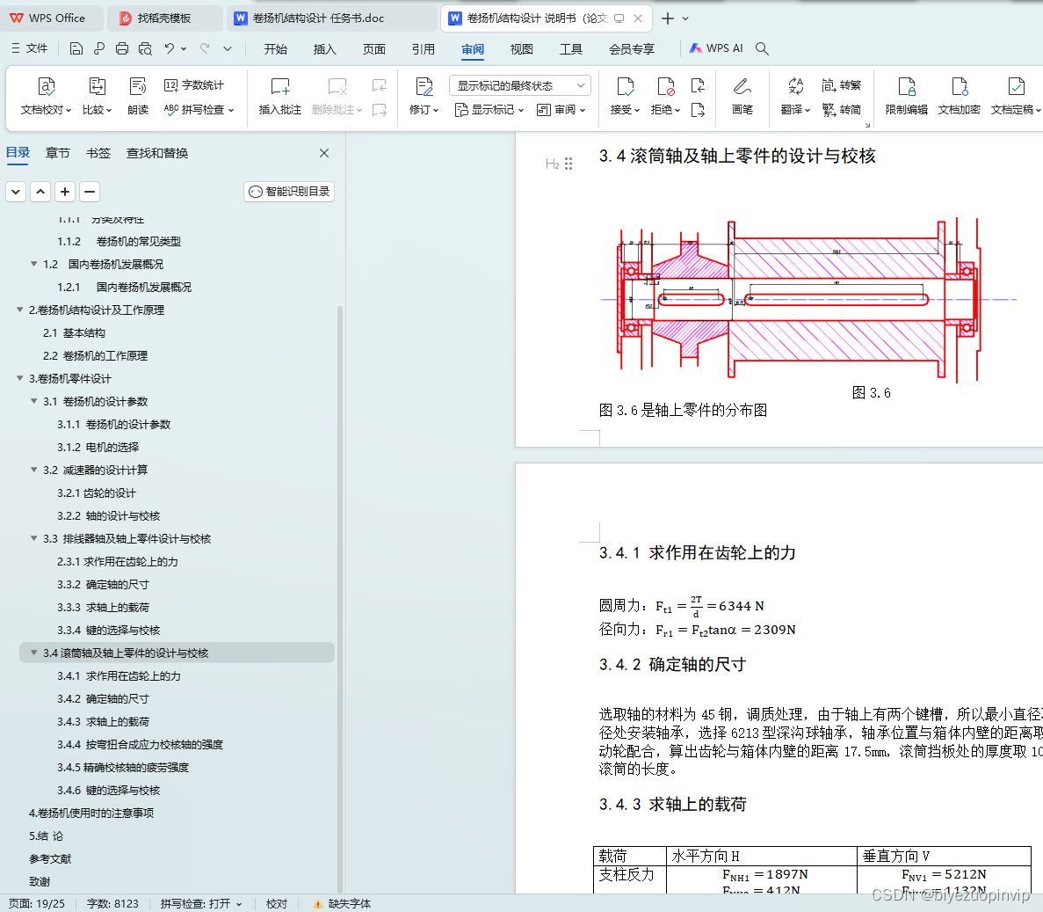Close the navigation pane
This screenshot has width=1043, height=912.
pyautogui.click(x=324, y=153)
